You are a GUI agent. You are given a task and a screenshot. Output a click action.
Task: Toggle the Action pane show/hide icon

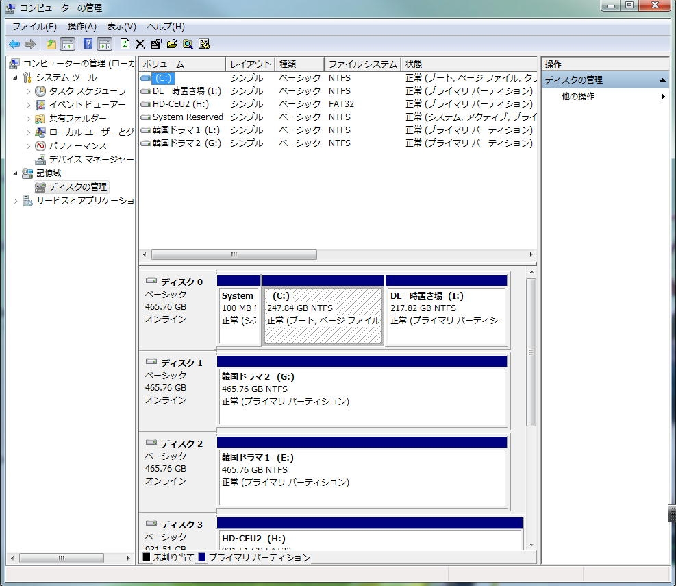pyautogui.click(x=105, y=44)
